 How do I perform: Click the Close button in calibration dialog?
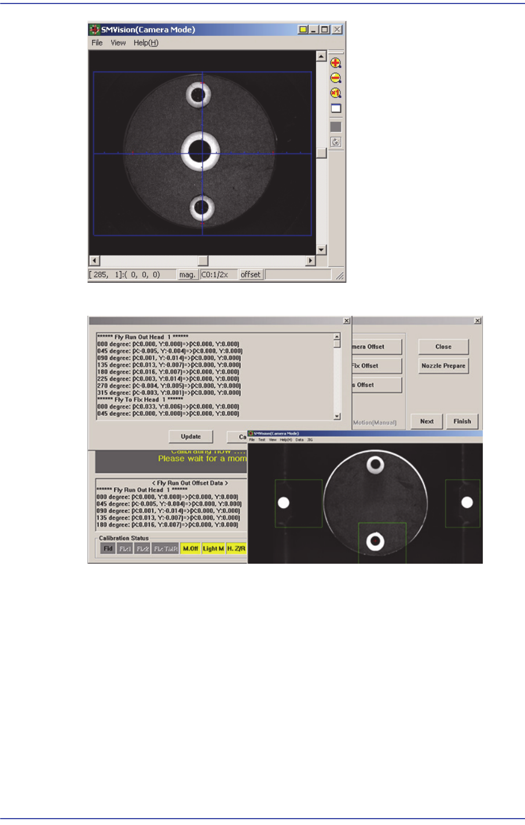pyautogui.click(x=443, y=346)
